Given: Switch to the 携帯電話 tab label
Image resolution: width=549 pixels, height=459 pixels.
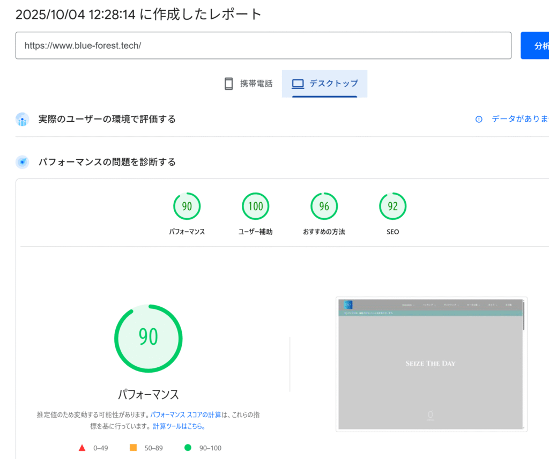Looking at the screenshot, I should [x=256, y=84].
